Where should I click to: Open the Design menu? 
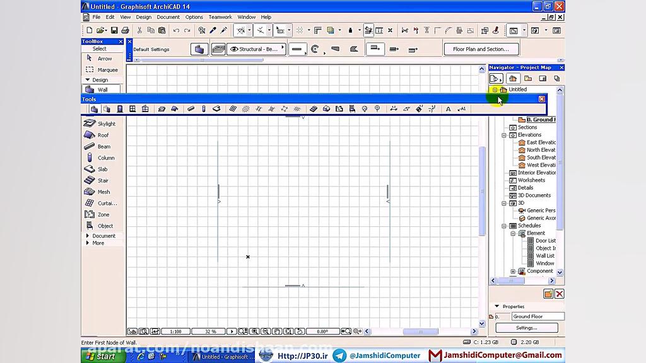coord(143,17)
